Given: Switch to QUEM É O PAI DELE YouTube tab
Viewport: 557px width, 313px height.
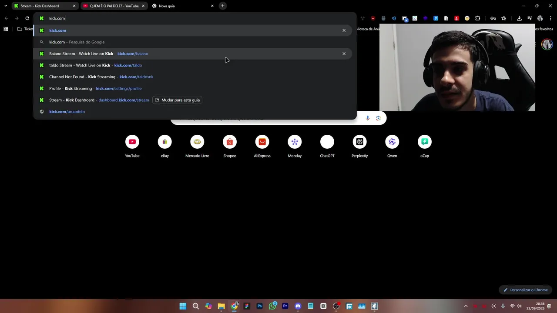Looking at the screenshot, I should [114, 6].
